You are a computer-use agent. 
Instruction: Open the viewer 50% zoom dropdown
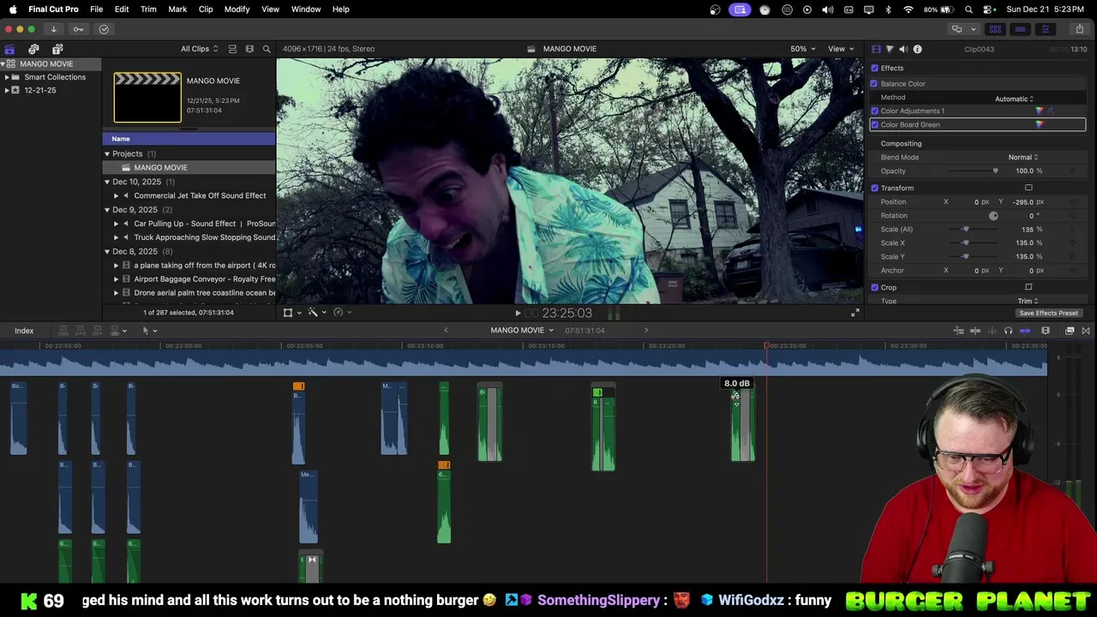(802, 49)
